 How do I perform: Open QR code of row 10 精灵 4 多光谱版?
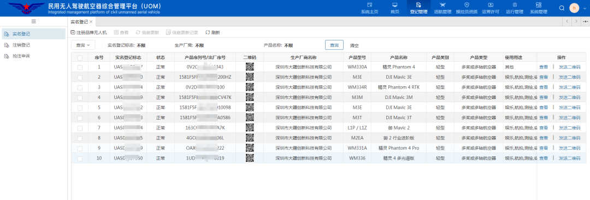pyautogui.click(x=250, y=158)
